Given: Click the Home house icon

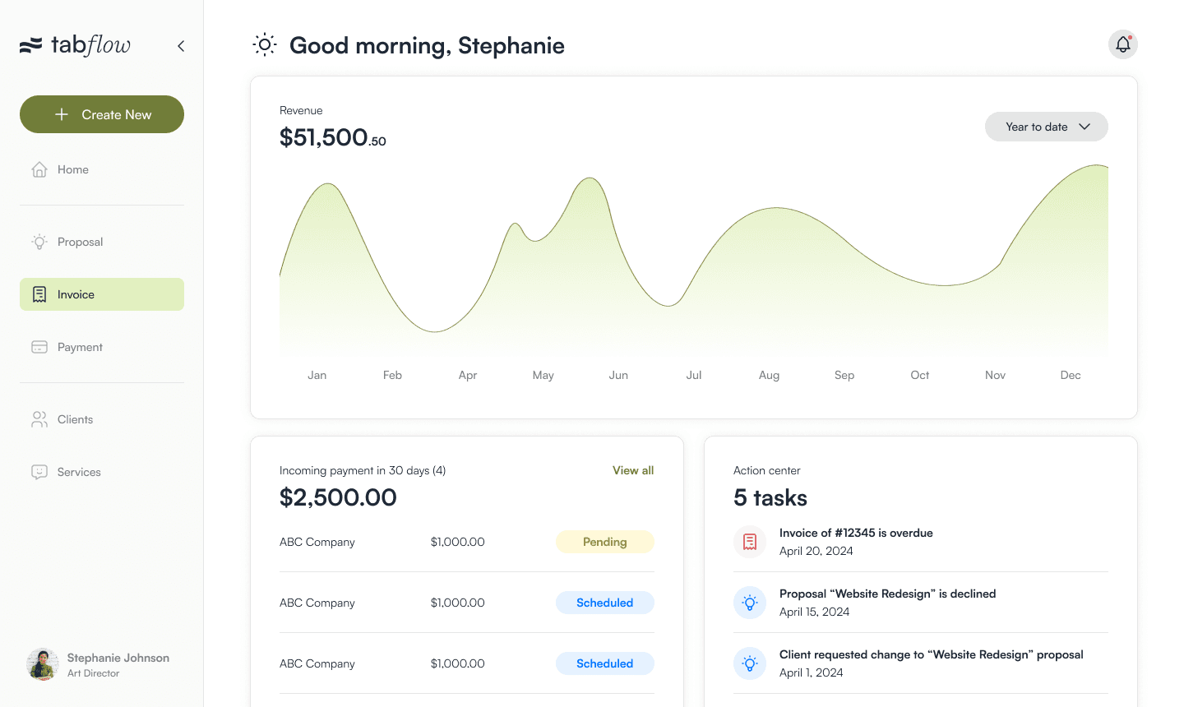Looking at the screenshot, I should [39, 169].
